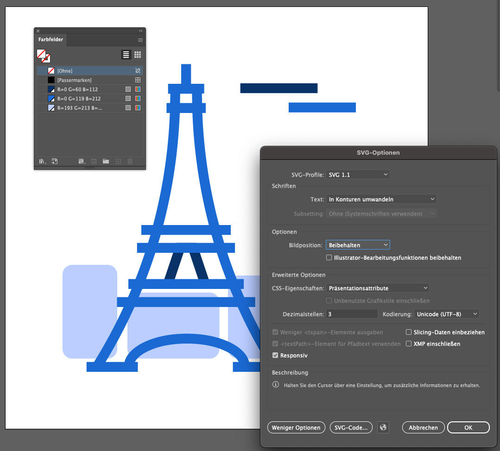This screenshot has width=500, height=451.
Task: Open the show swatch kinds menu
Action: coord(82,161)
